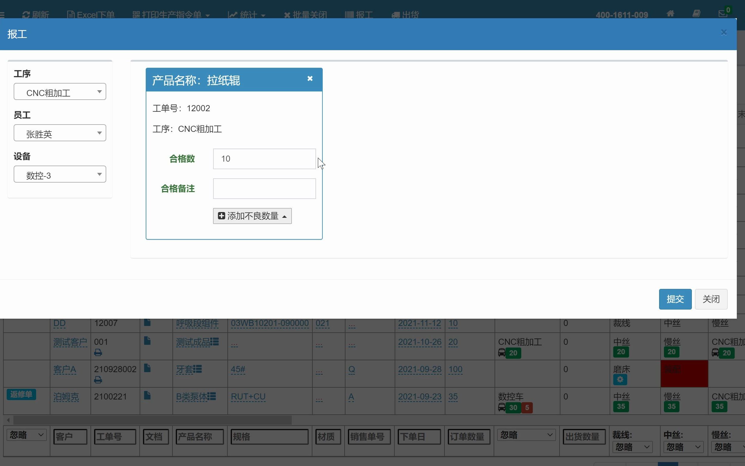Screen dimensions: 745x466
Task: Open messages via the envelope icon with 0 badge
Action: point(722,14)
